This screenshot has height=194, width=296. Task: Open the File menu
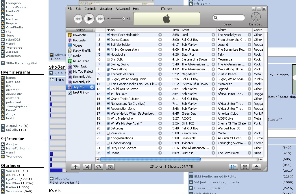pyautogui.click(x=70, y=9)
